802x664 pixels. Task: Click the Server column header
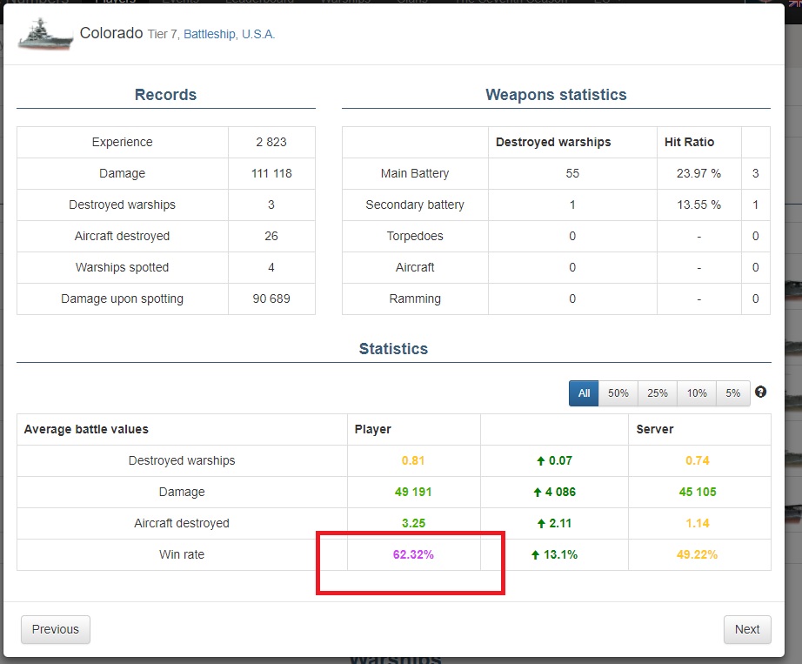655,430
